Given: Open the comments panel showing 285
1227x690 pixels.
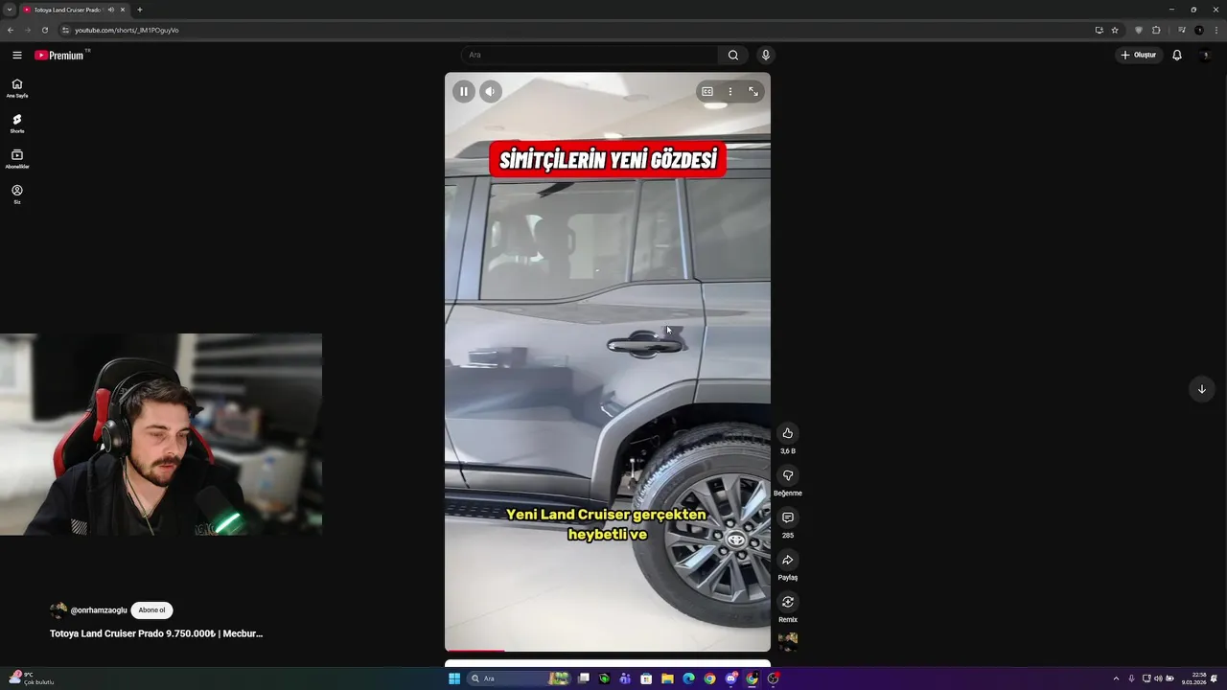Looking at the screenshot, I should pos(788,517).
